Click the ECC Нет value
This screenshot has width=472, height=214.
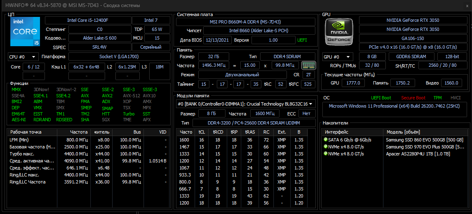tap(306, 113)
